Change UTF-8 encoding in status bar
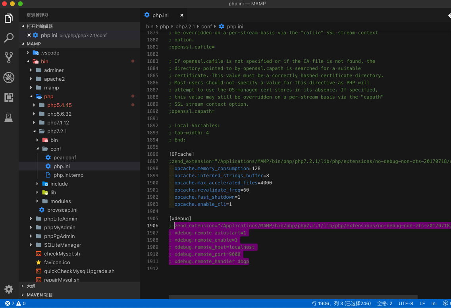 (406, 304)
